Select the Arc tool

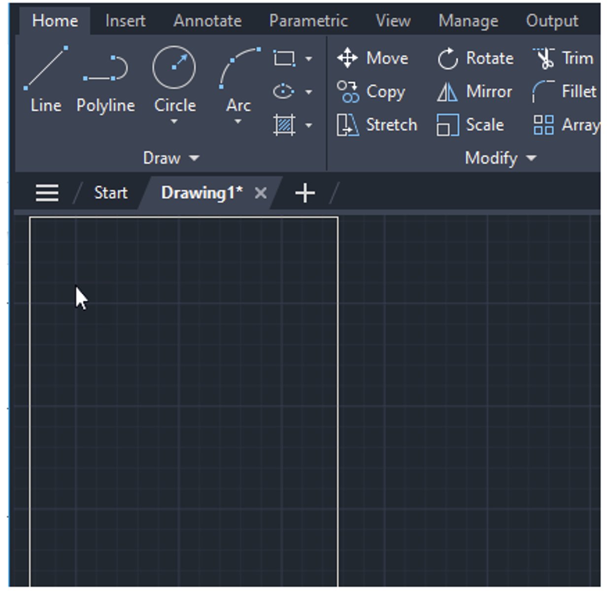click(239, 79)
